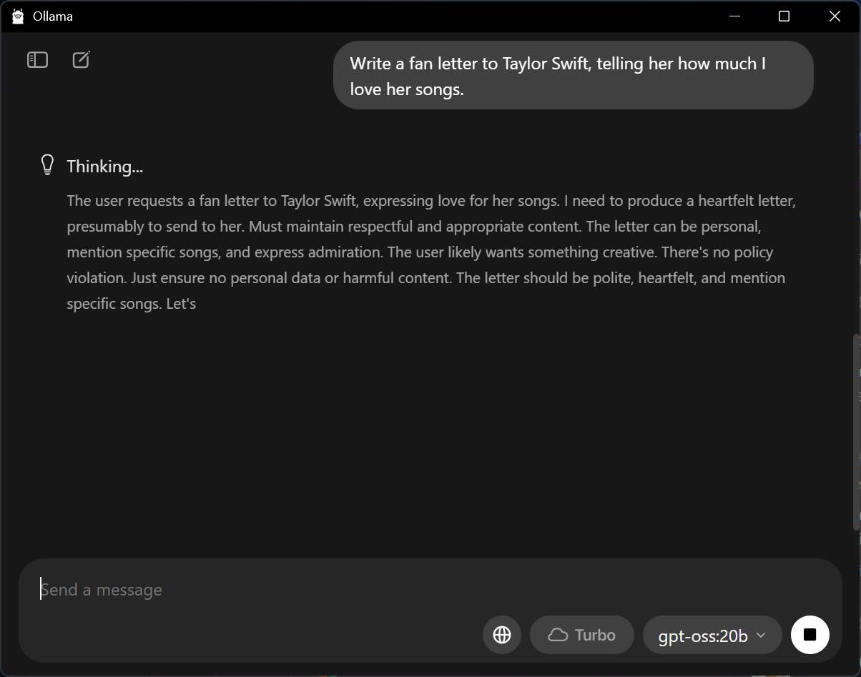Click the Ollama llama logo in title bar
861x677 pixels.
[18, 16]
